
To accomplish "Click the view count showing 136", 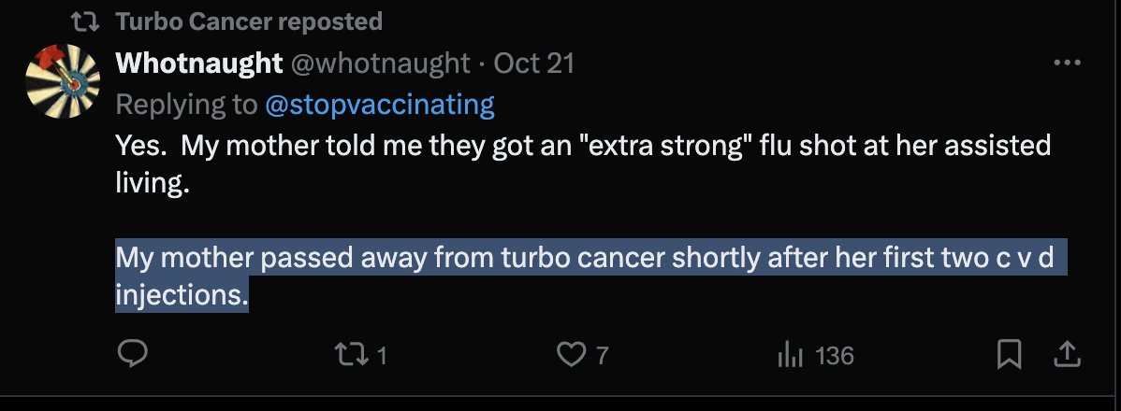I will pos(835,355).
